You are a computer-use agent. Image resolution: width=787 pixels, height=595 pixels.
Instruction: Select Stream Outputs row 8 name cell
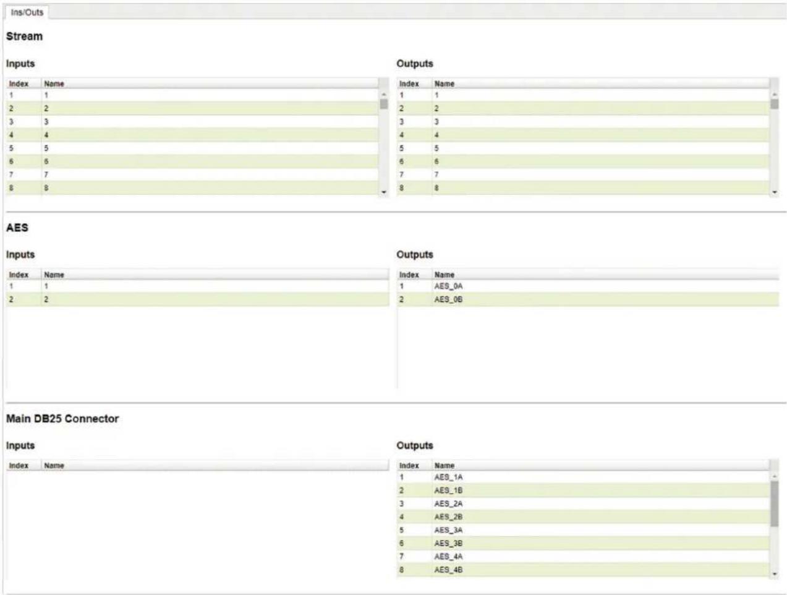(600, 188)
